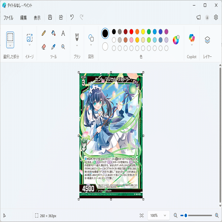Click the top-center selection handle
This screenshot has width=222, height=222.
(111, 72)
